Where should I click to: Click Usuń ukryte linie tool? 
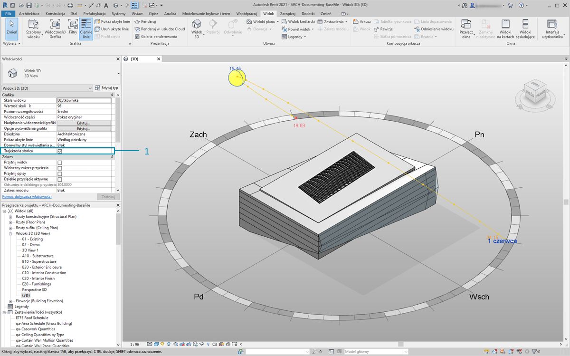[112, 29]
